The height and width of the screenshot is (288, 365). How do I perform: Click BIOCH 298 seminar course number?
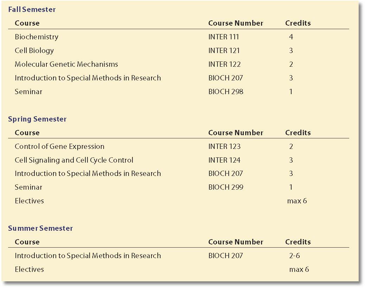[226, 92]
